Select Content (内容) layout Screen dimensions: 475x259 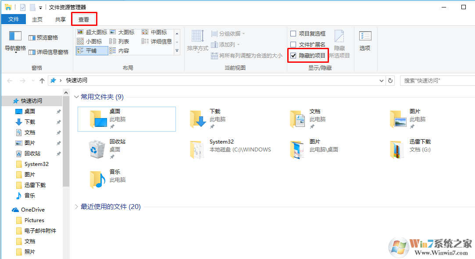coord(119,50)
